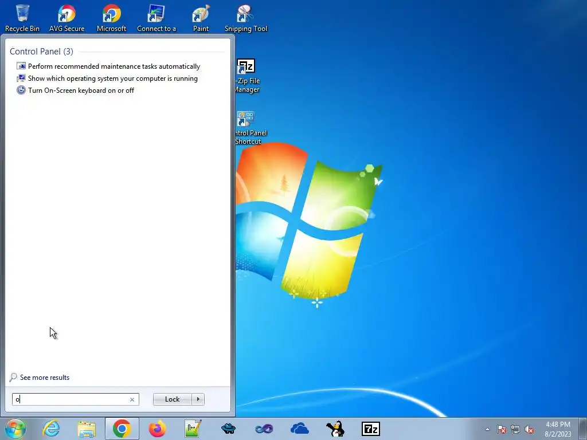Click the Control Panel (3) results header
587x440 pixels.
click(x=41, y=51)
